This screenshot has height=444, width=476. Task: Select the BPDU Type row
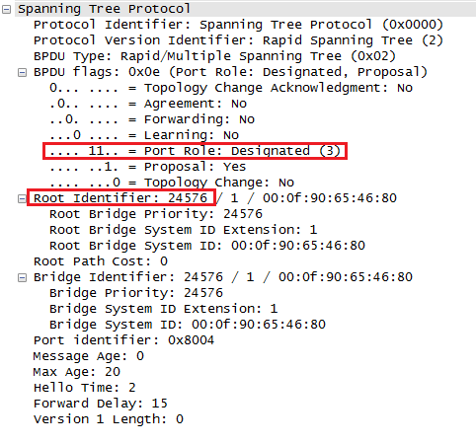214,56
